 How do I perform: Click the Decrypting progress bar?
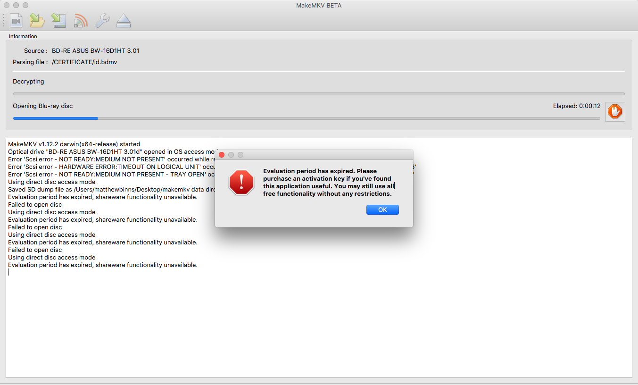tap(319, 94)
